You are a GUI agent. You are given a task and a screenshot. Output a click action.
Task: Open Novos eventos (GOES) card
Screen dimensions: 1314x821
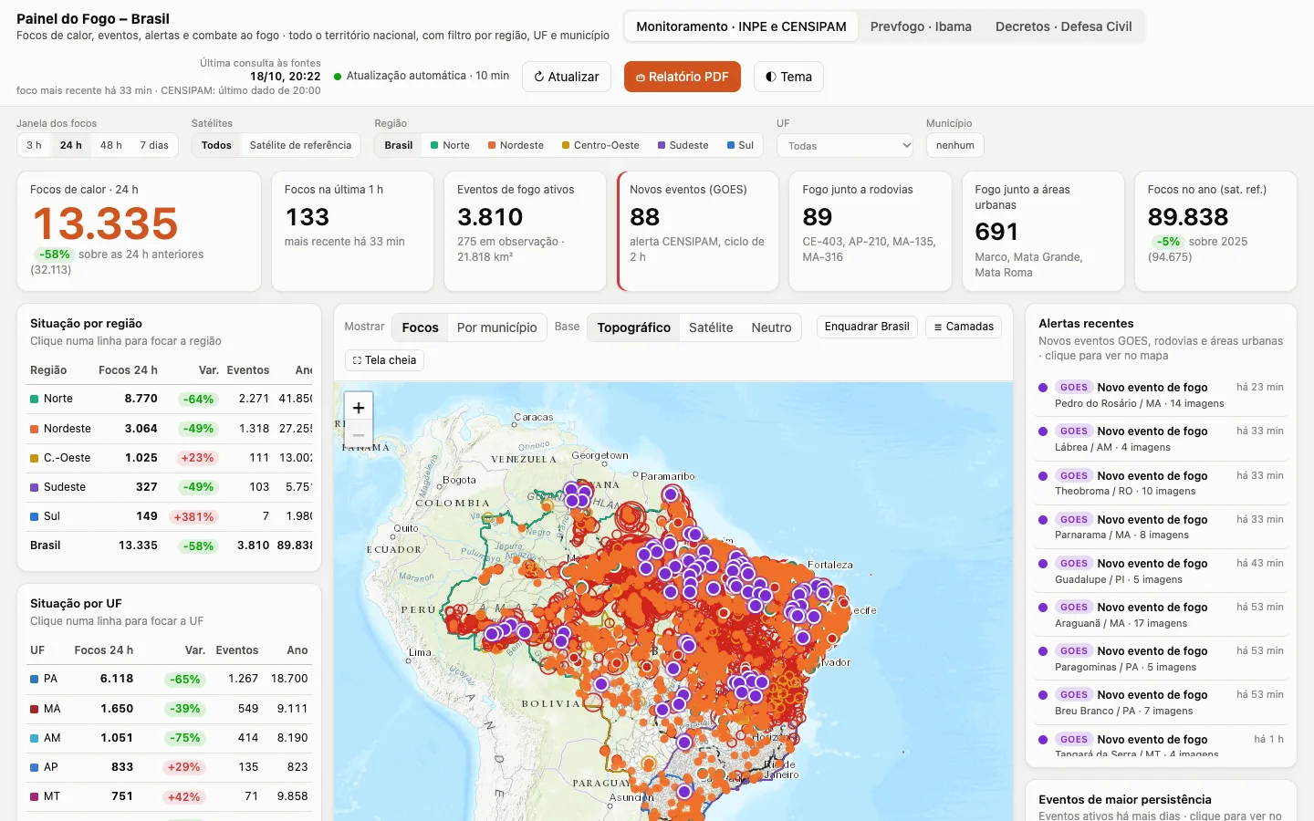(698, 232)
